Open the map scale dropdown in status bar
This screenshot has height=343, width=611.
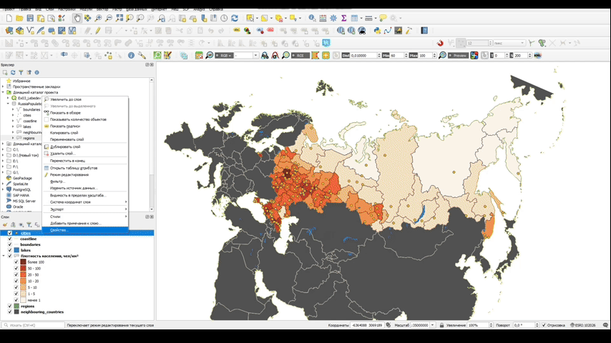coord(433,325)
